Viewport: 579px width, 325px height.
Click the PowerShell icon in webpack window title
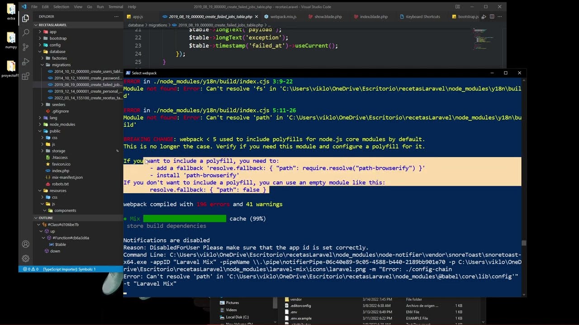click(x=128, y=73)
